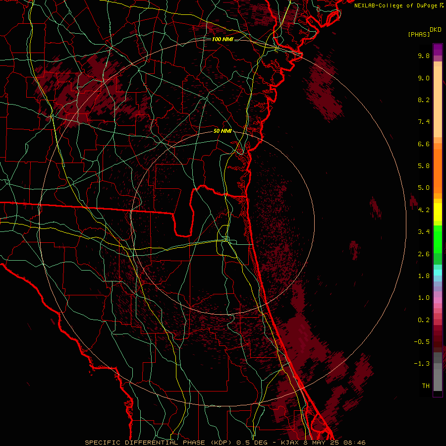Image resolution: width=446 pixels, height=446 pixels.
Task: Click the TH threshold label
Action: [426, 386]
